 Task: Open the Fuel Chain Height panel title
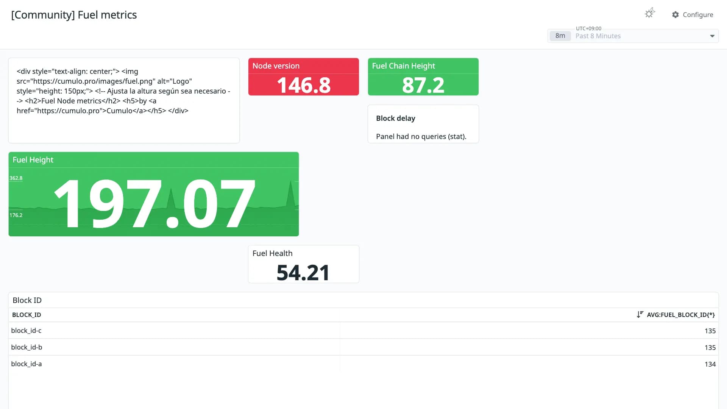403,66
